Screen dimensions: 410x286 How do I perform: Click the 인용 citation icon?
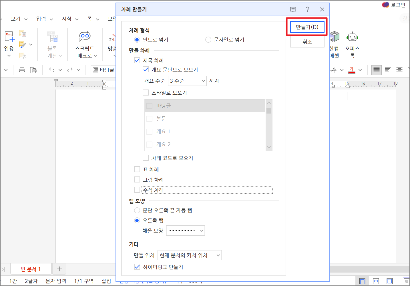pyautogui.click(x=9, y=37)
